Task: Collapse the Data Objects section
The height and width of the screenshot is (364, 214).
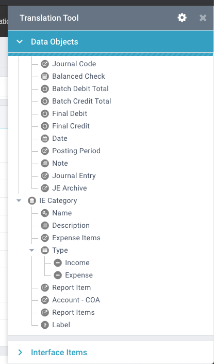Action: (20, 41)
